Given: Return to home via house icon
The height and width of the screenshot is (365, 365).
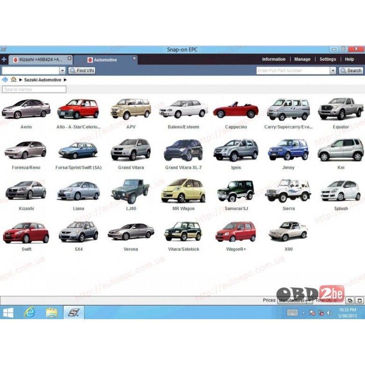Looking at the screenshot, I should click(14, 80).
